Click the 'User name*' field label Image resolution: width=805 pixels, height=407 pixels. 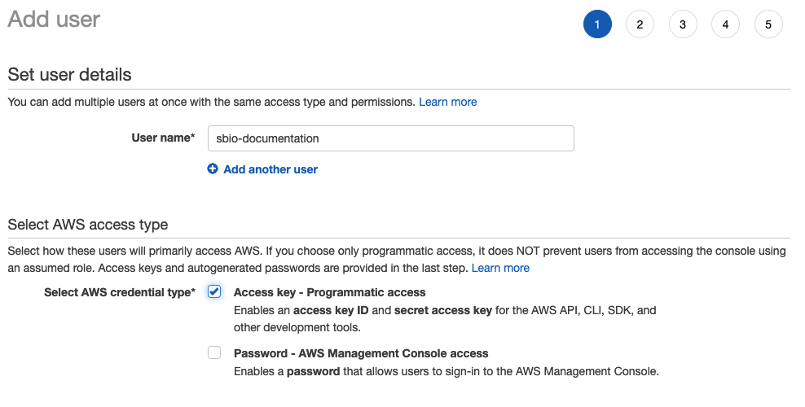[163, 138]
